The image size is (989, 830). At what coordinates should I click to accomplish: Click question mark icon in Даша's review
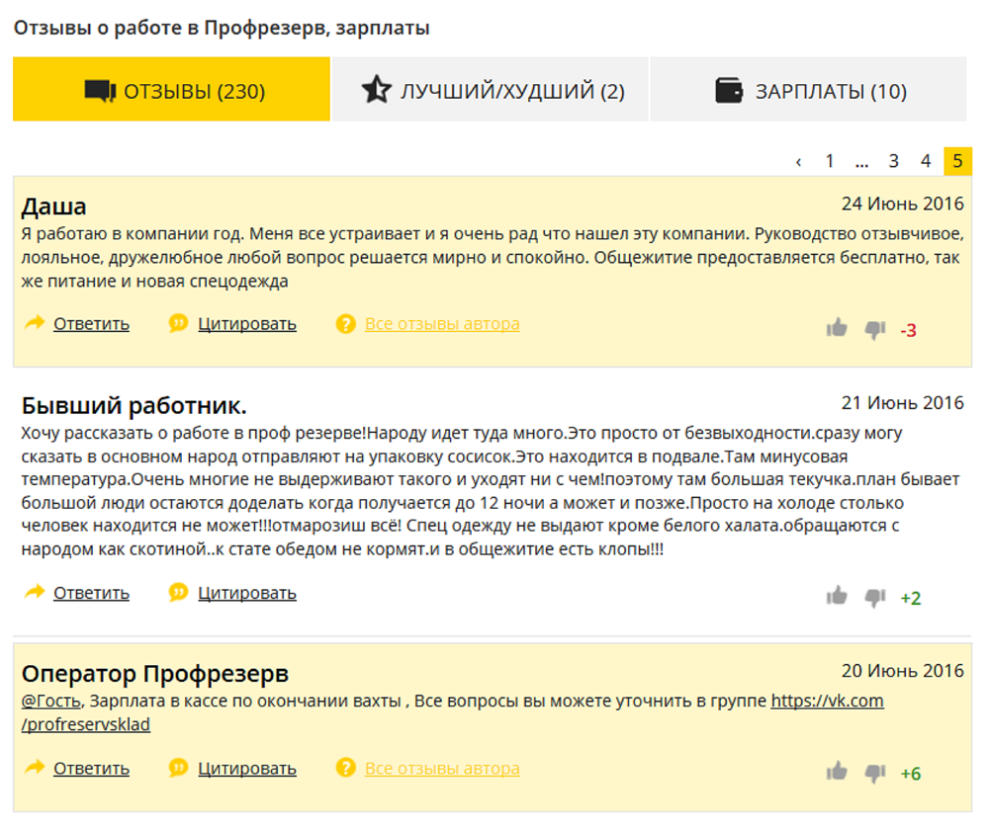coord(345,324)
